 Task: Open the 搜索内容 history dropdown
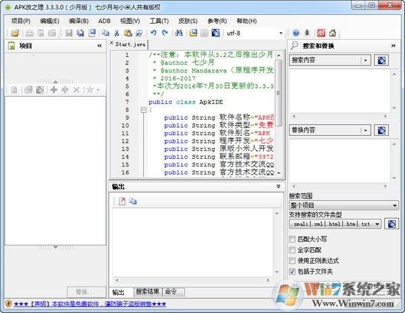tap(365, 60)
